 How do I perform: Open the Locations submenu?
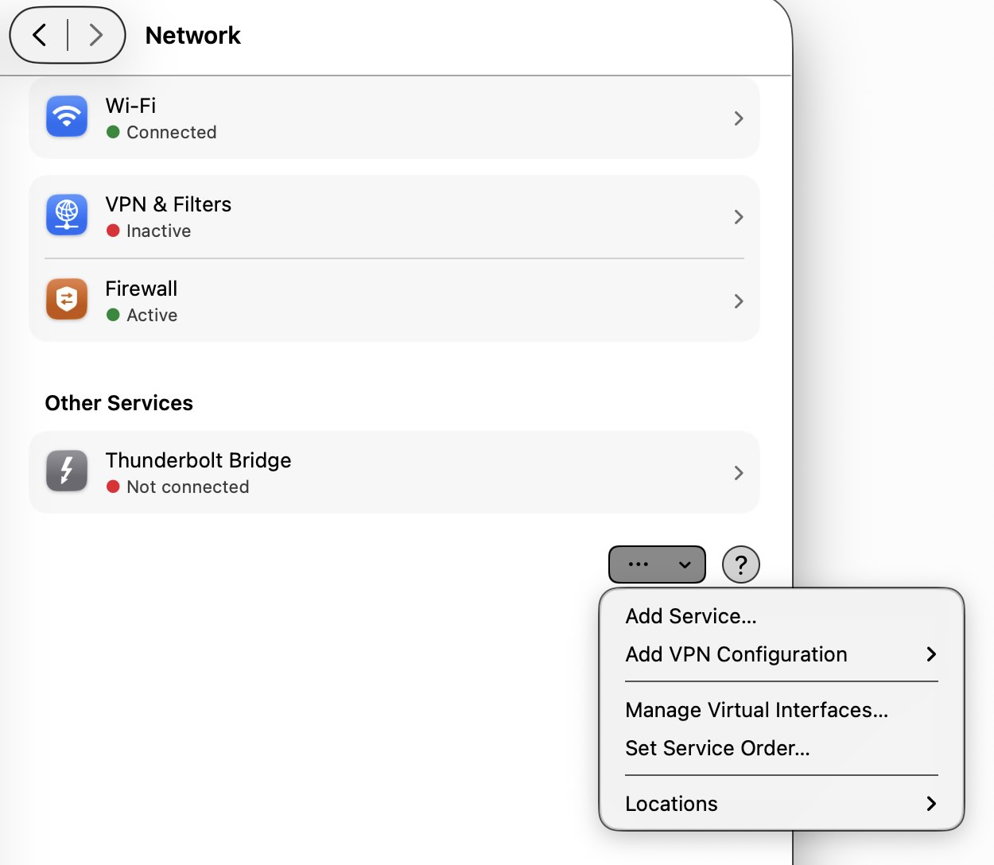coord(782,804)
